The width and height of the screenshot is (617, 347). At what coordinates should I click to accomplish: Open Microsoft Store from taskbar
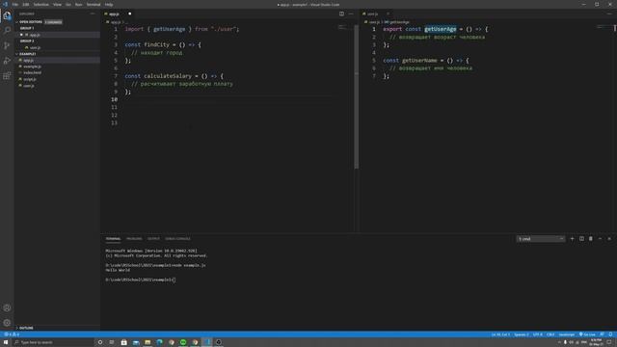124,342
